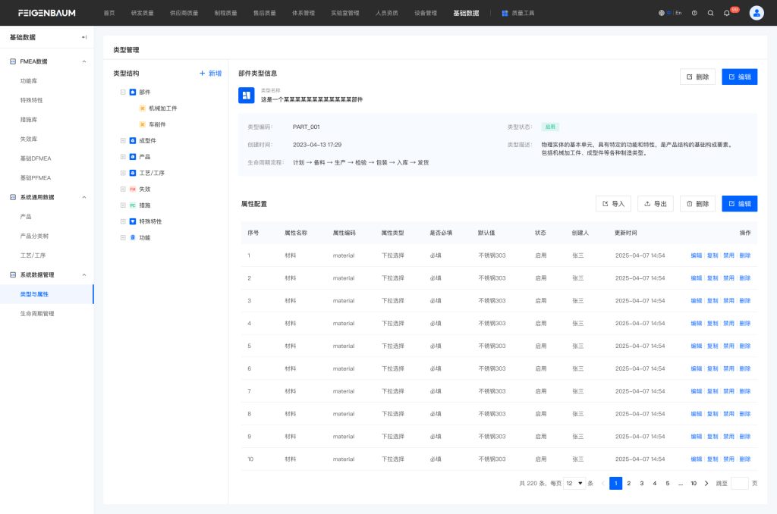Click 删除 in 属性配置 toolbar
The height and width of the screenshot is (514, 777).
698,203
